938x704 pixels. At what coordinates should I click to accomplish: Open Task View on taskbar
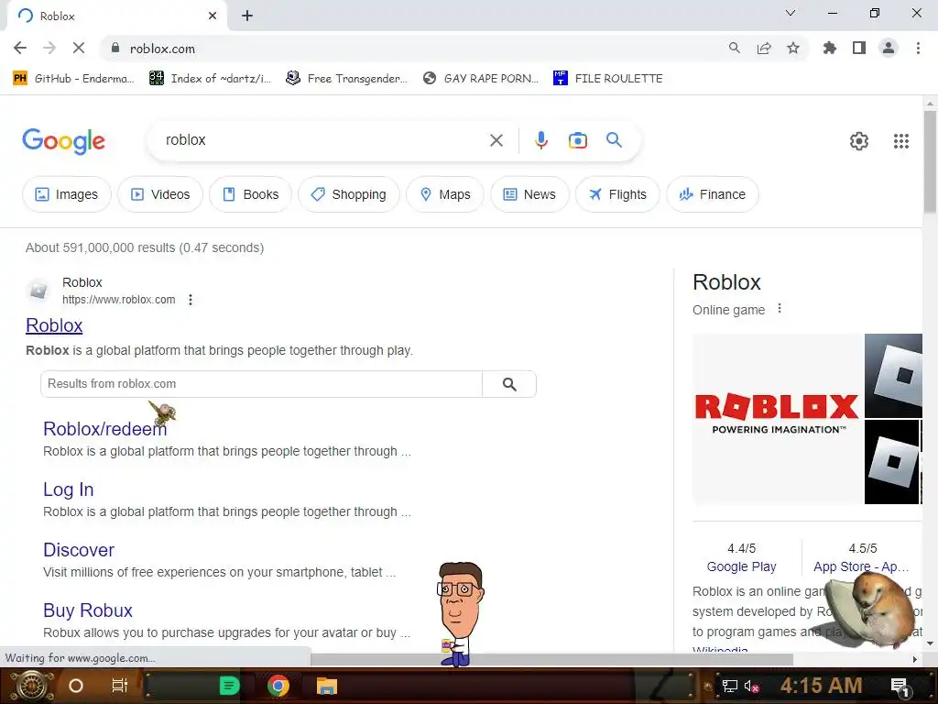pos(120,686)
